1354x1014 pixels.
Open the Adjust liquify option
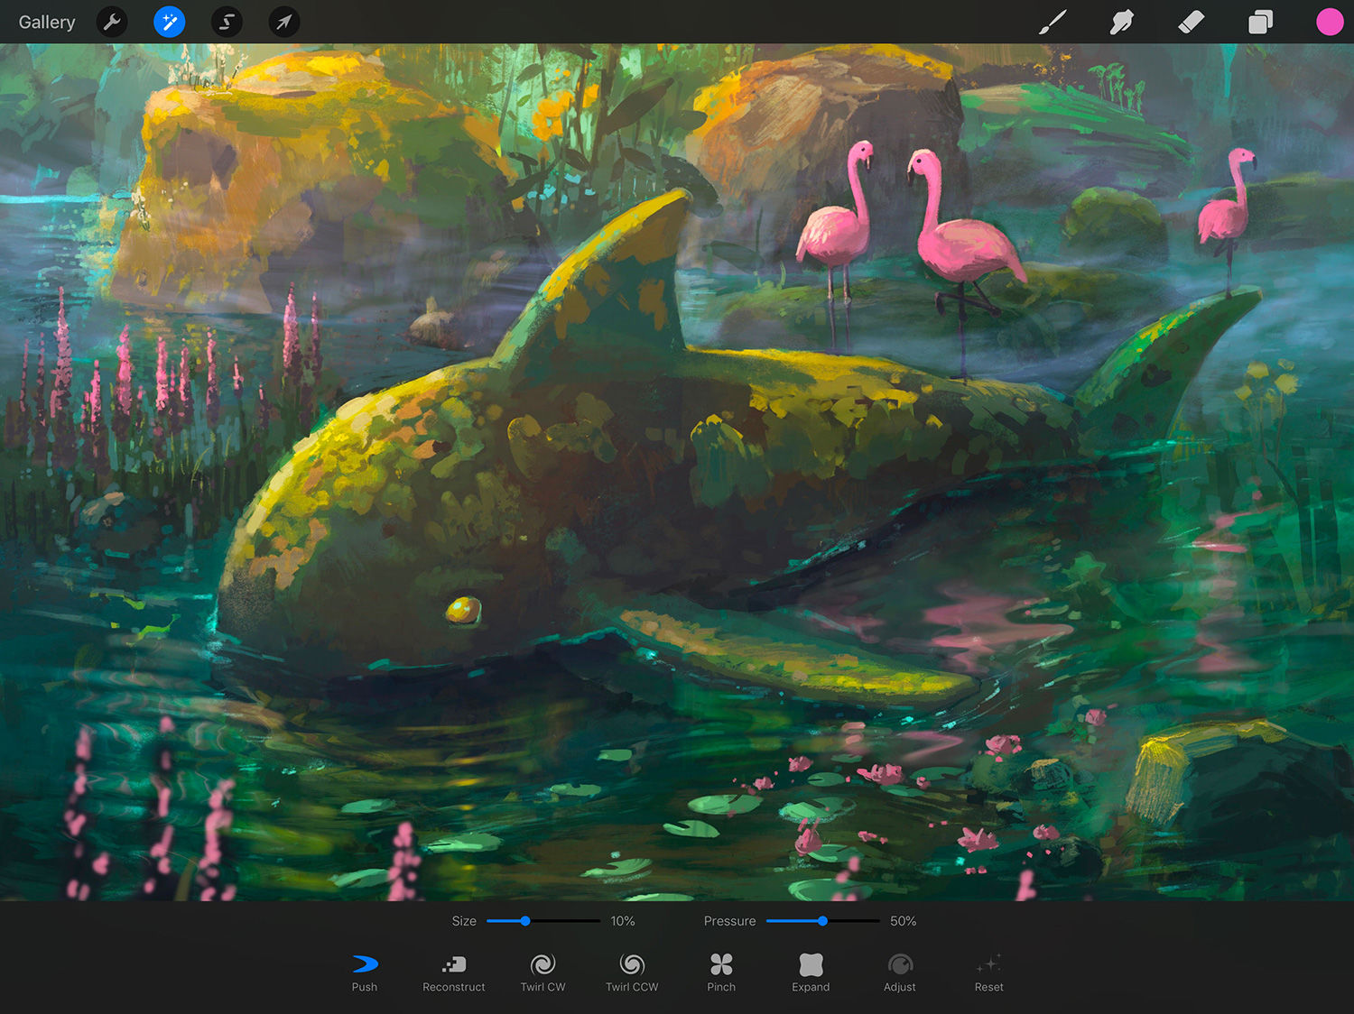coord(900,973)
